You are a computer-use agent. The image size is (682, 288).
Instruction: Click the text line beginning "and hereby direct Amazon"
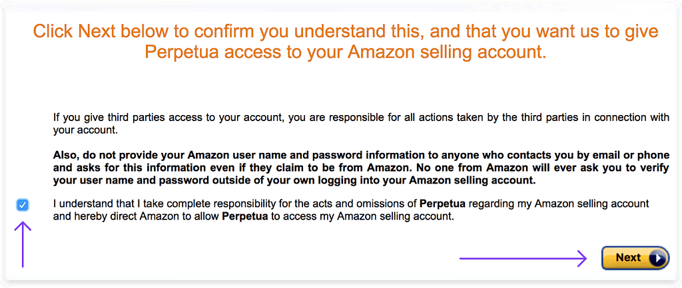point(254,216)
